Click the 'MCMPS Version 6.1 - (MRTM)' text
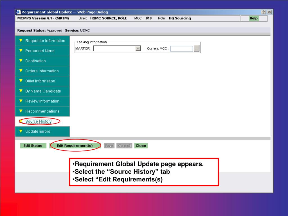 click(43, 18)
